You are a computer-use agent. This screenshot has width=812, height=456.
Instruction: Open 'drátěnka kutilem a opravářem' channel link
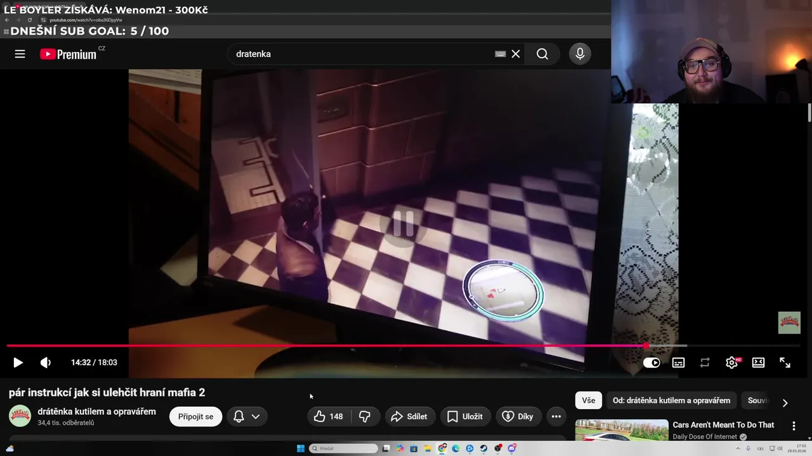point(96,412)
